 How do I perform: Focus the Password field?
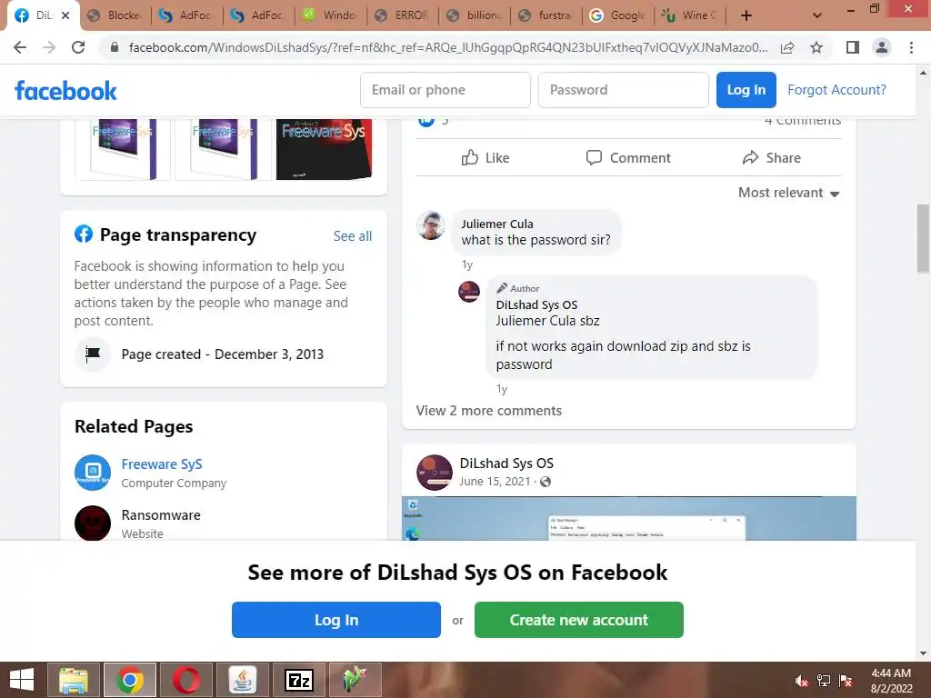pyautogui.click(x=624, y=90)
